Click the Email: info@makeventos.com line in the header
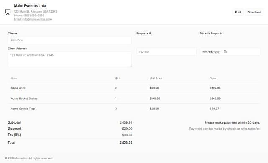This screenshot has width=268, height=163. tap(33, 19)
